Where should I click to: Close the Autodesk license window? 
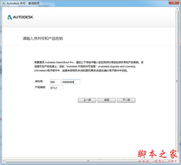click(x=174, y=2)
